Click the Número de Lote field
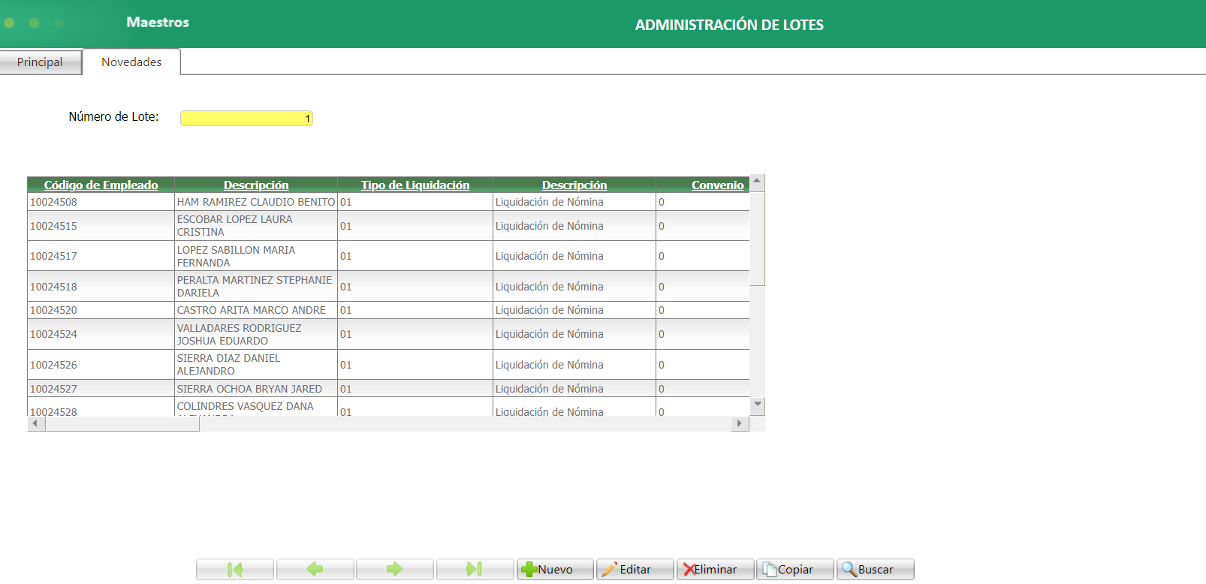 pos(246,118)
